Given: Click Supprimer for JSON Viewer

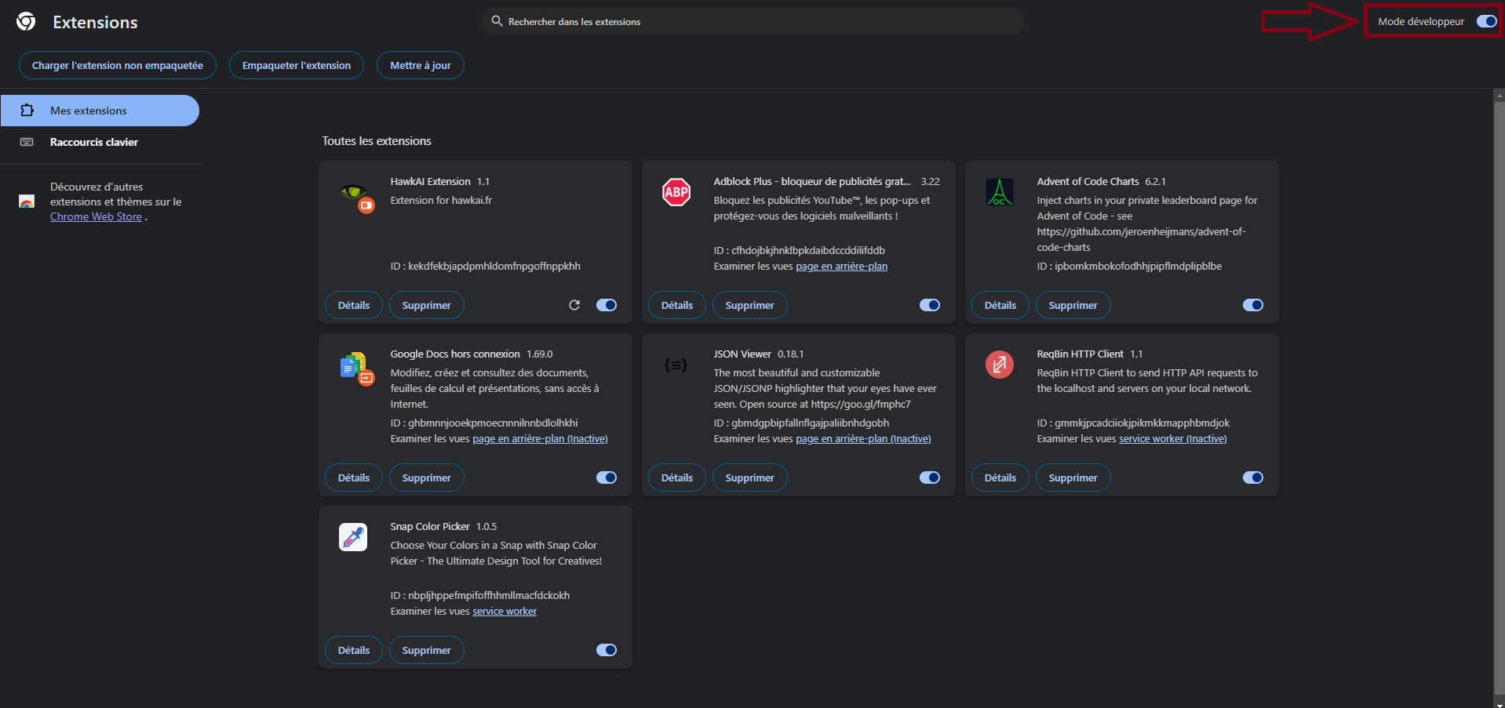Looking at the screenshot, I should [750, 477].
